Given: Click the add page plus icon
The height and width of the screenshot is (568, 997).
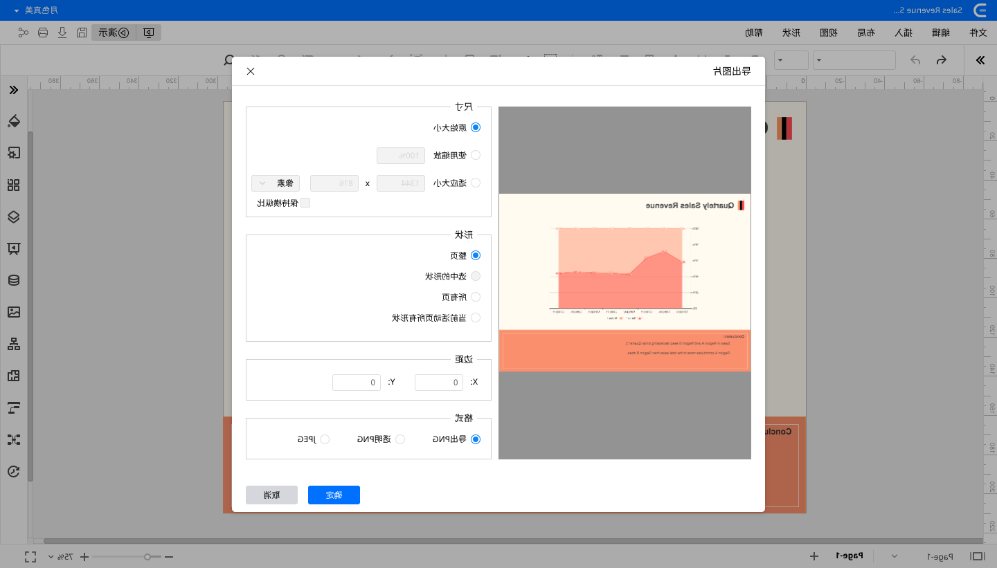Looking at the screenshot, I should (x=814, y=556).
